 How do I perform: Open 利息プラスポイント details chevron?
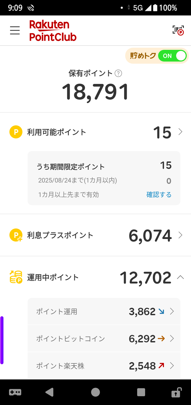click(x=180, y=235)
